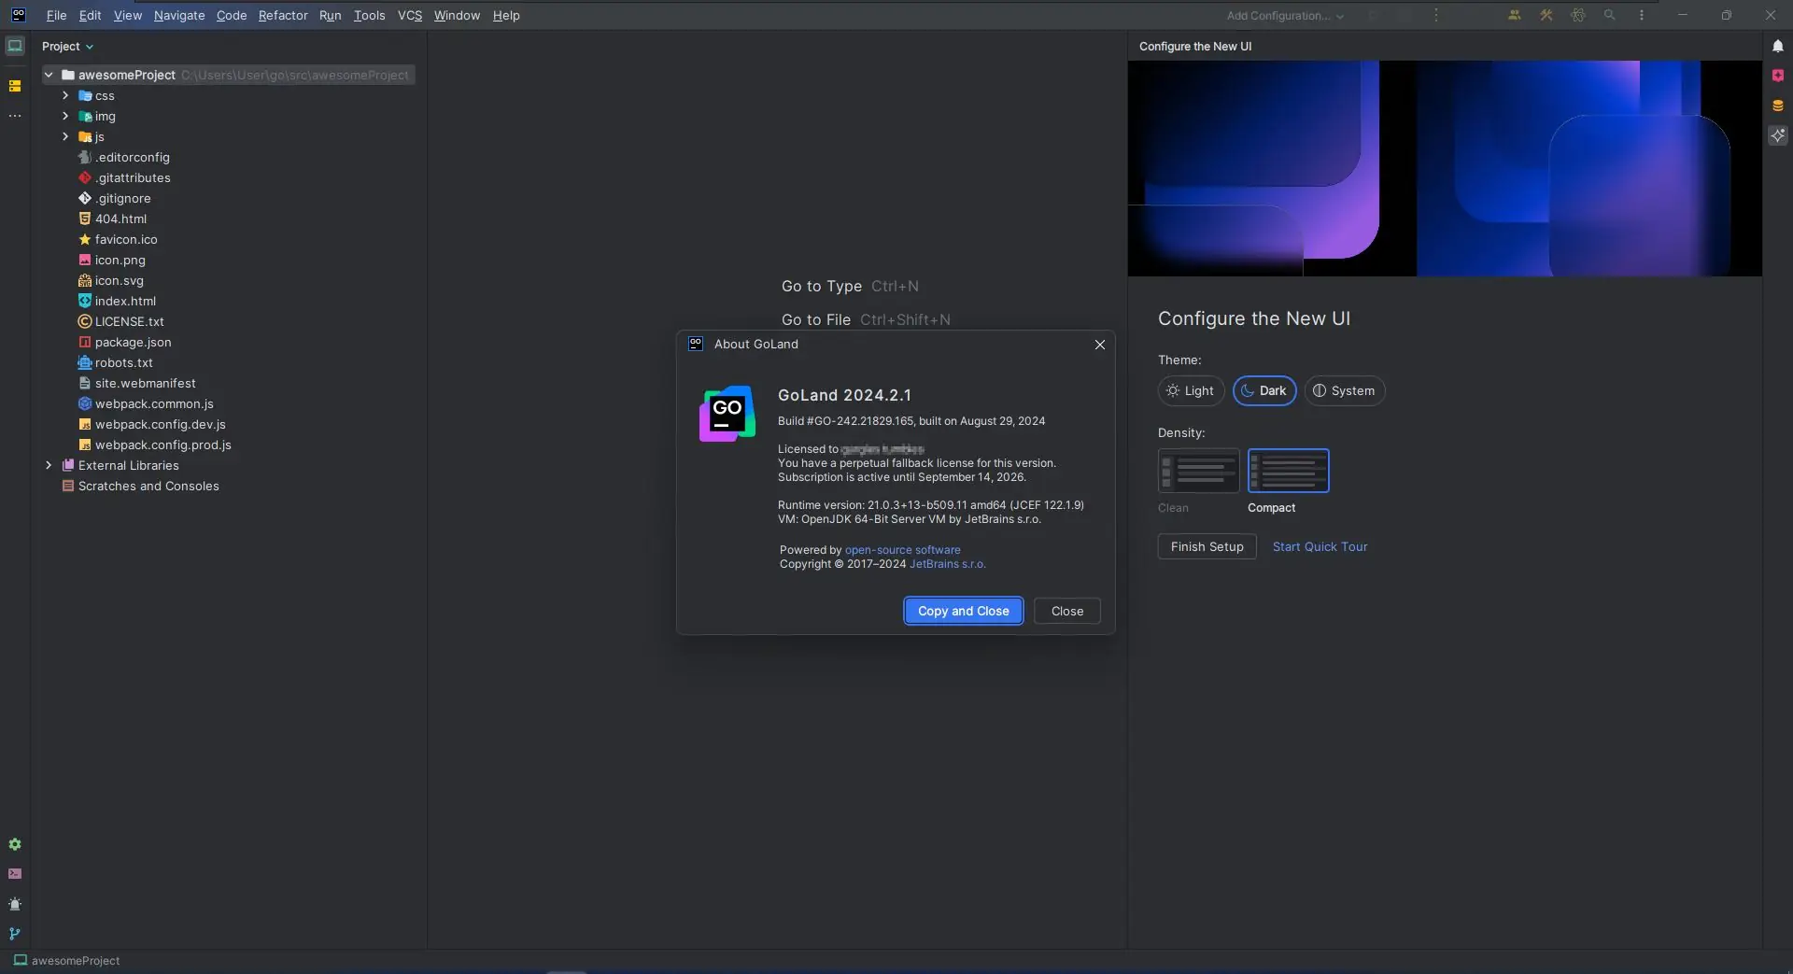This screenshot has height=974, width=1793.
Task: Select icon.svg file
Action: tap(110, 280)
